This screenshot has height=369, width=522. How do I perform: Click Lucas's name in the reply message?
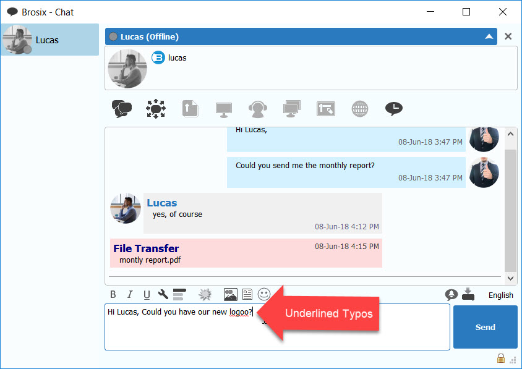162,203
